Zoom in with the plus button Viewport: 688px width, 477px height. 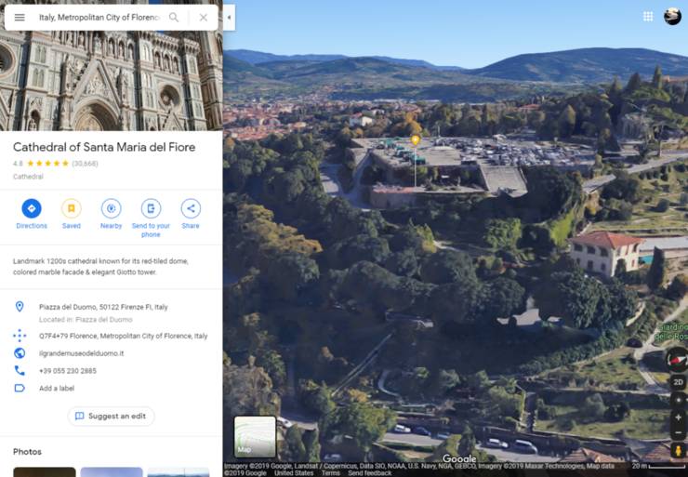678,417
